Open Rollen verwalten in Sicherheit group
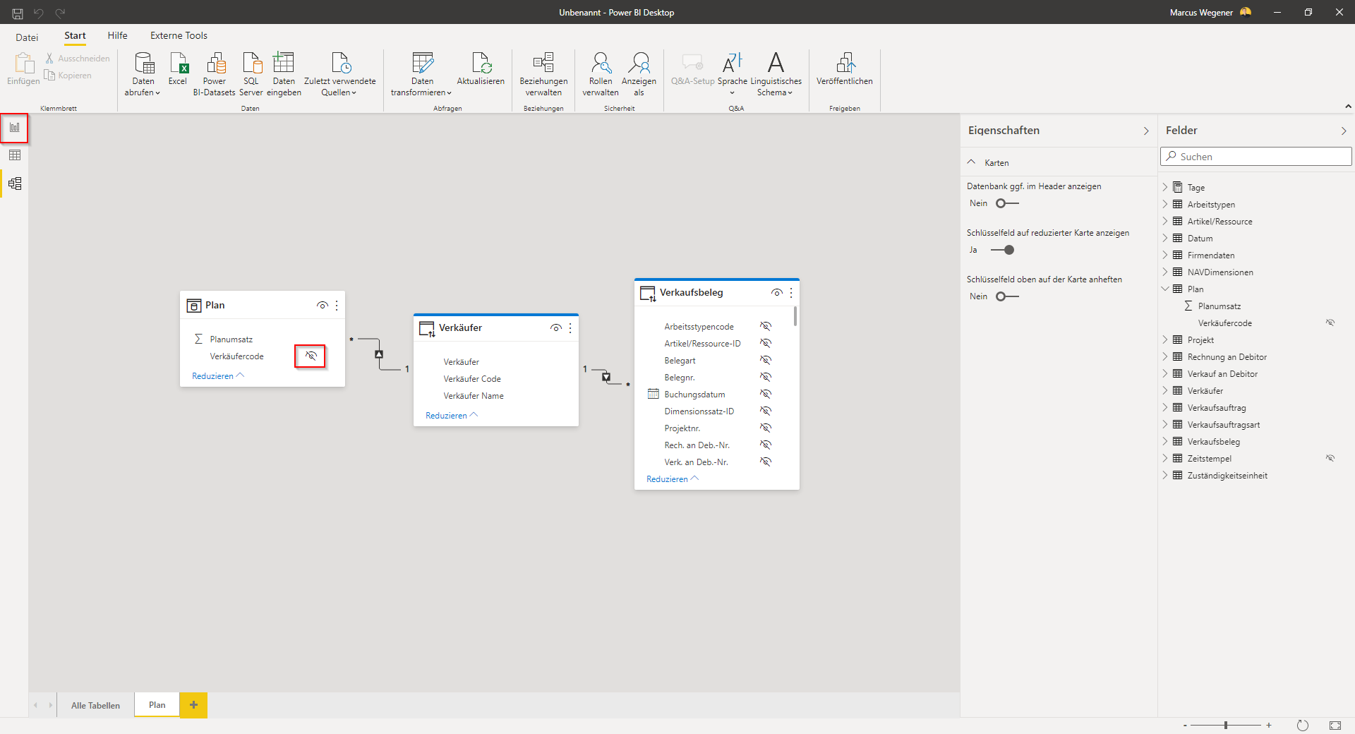This screenshot has width=1355, height=734. point(601,74)
